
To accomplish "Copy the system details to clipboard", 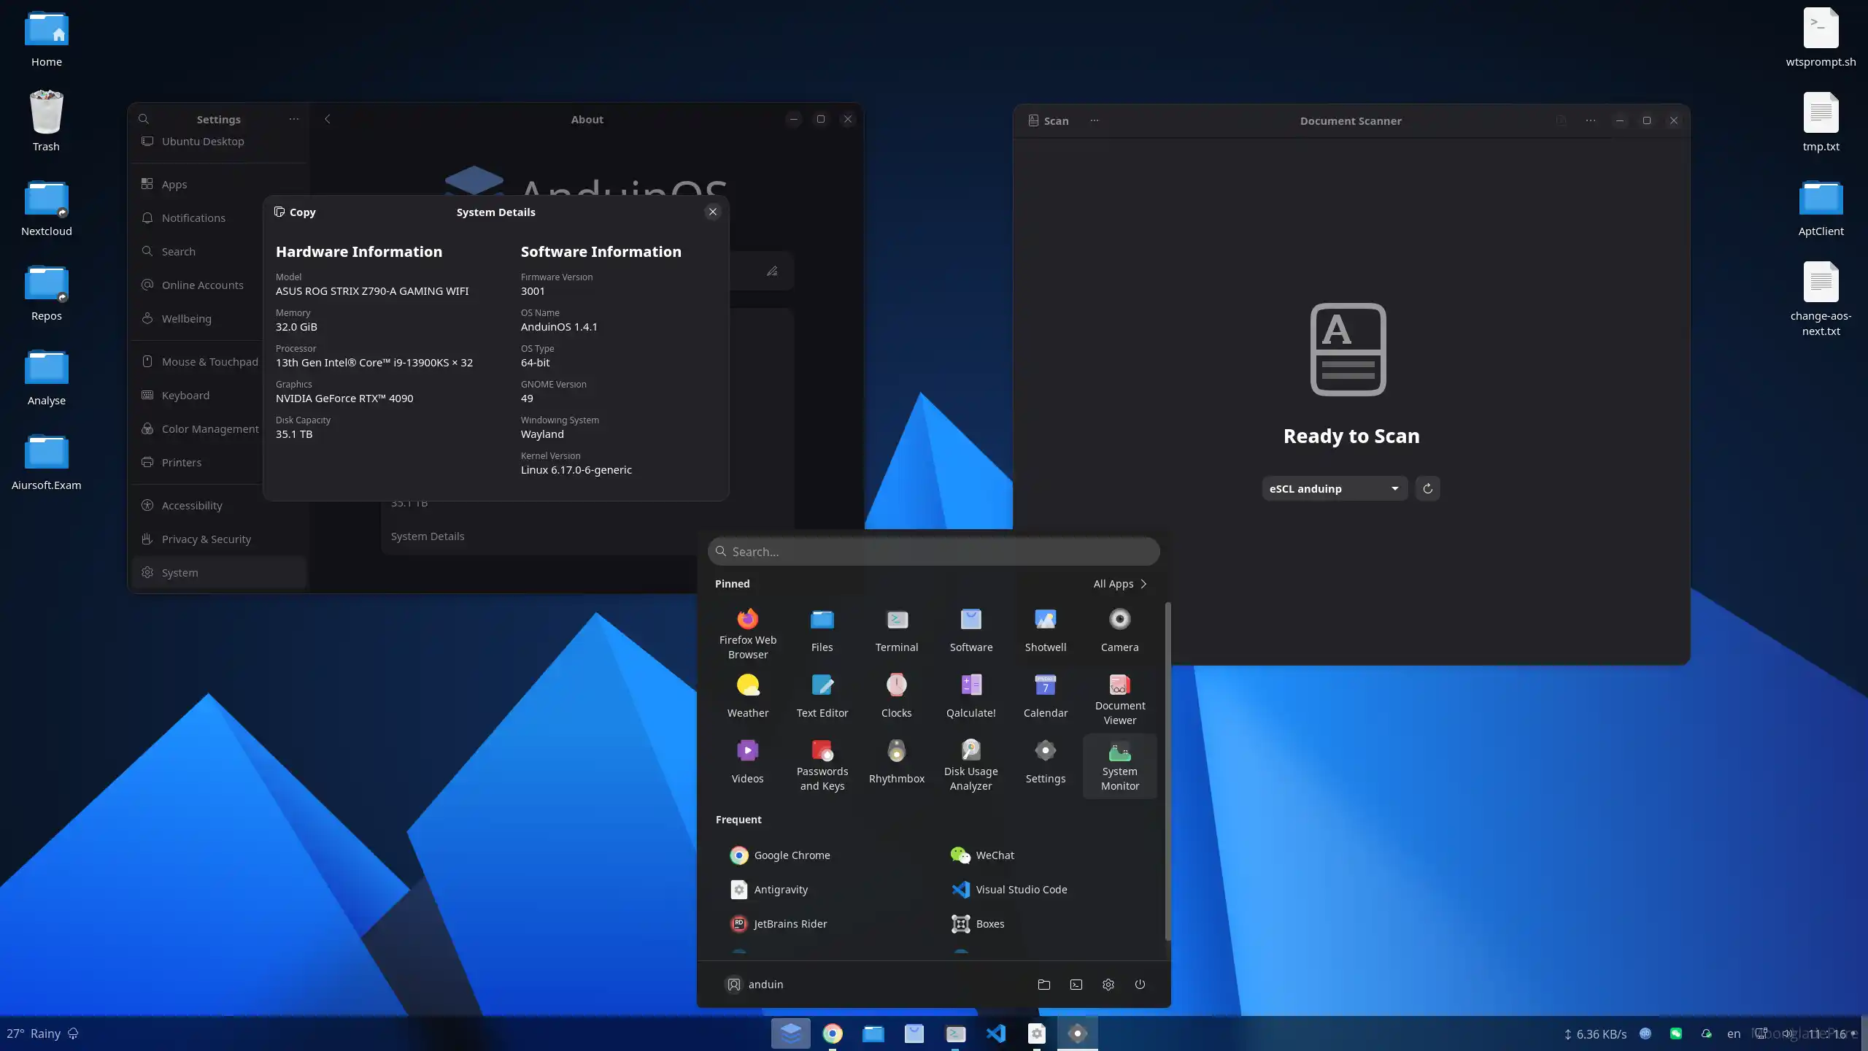I will click(294, 212).
